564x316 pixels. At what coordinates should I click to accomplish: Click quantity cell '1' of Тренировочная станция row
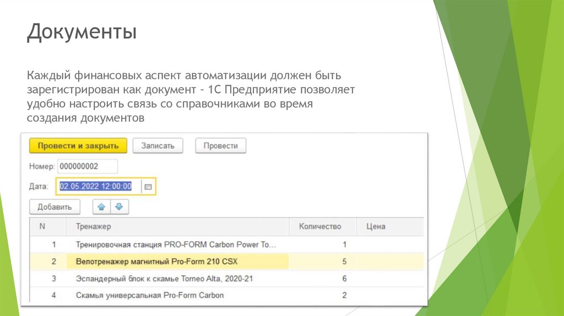(x=323, y=244)
